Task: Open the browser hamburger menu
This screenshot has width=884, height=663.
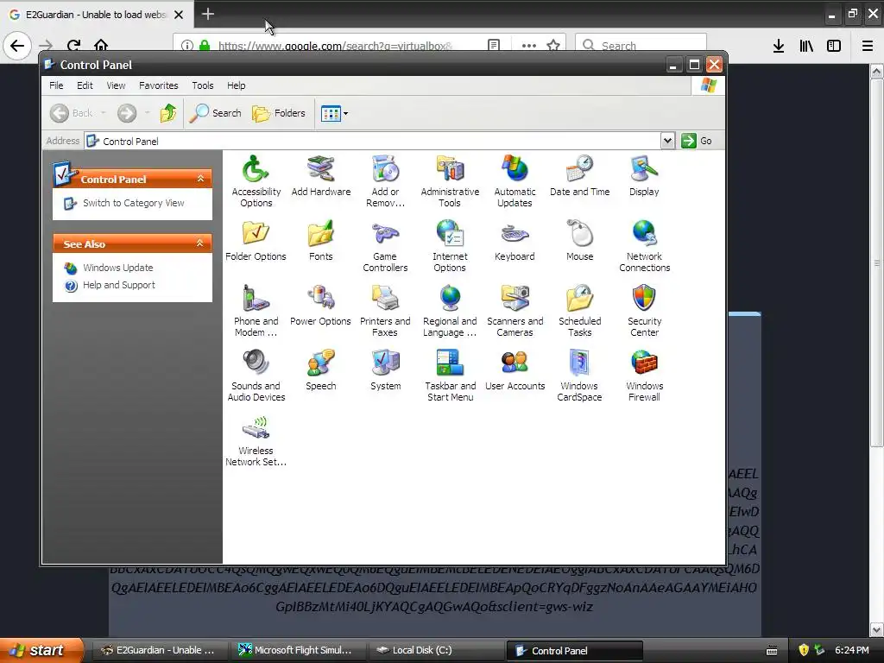Action: coord(867,46)
